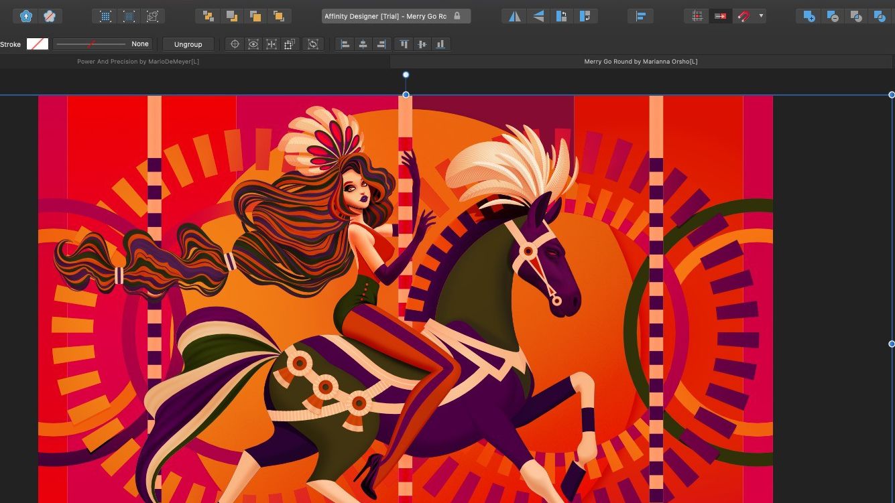Toggle Hide Selection While Dragging eye
895x503 pixels.
(253, 44)
